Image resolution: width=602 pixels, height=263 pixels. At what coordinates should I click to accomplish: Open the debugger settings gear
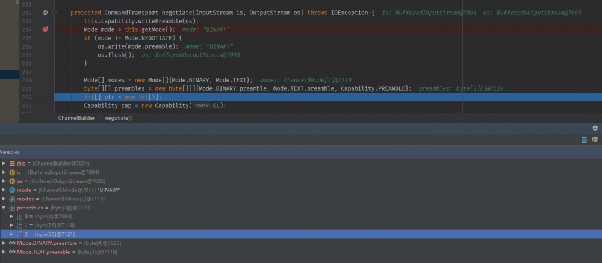[x=595, y=128]
